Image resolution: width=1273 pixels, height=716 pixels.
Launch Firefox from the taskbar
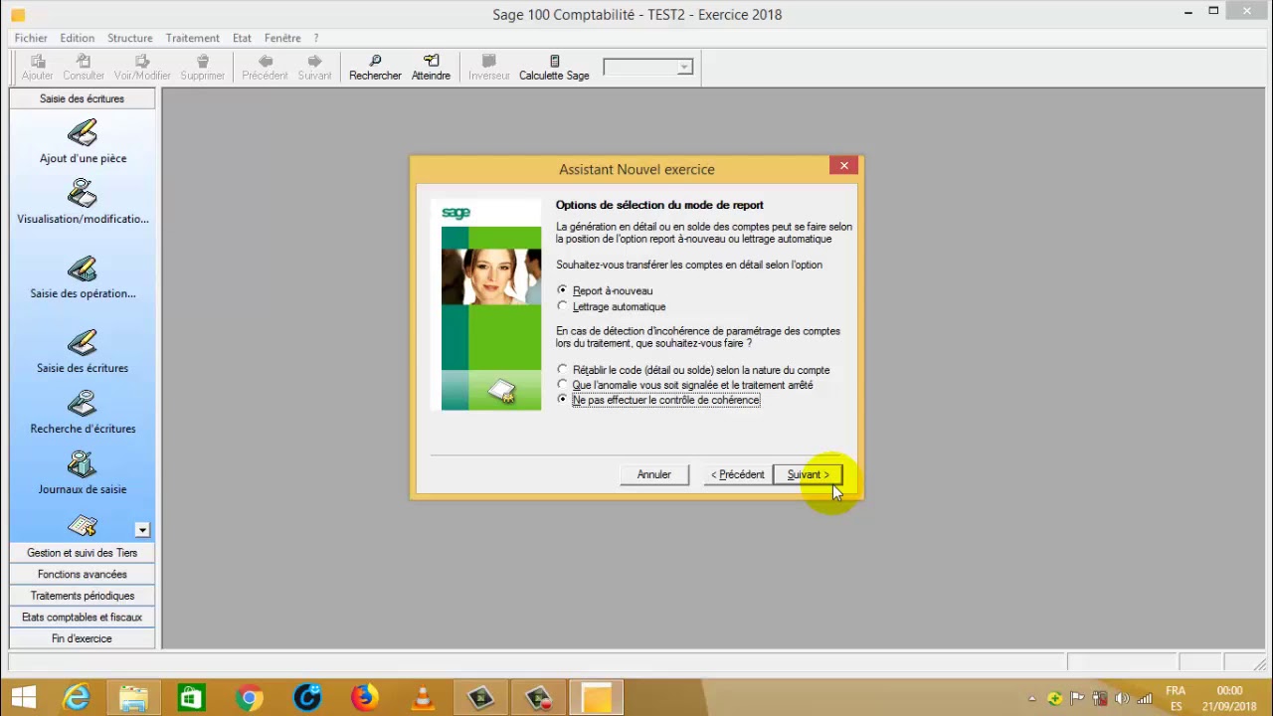pyautogui.click(x=364, y=697)
